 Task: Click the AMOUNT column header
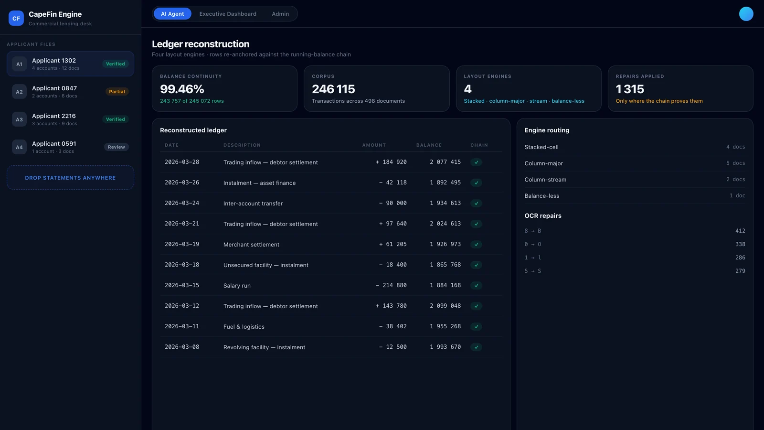click(x=374, y=145)
